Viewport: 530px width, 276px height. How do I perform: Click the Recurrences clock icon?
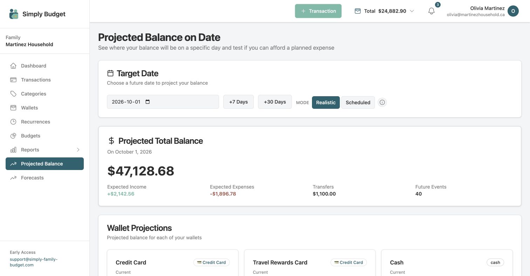(x=13, y=122)
